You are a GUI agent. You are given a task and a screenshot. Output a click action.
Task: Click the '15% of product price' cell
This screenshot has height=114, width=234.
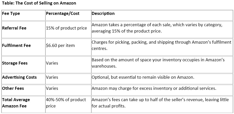66,28
